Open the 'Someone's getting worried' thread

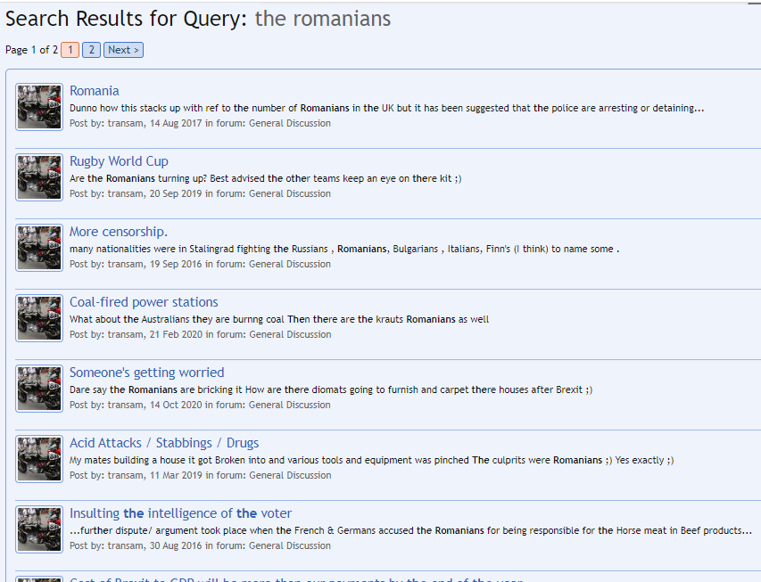click(146, 373)
